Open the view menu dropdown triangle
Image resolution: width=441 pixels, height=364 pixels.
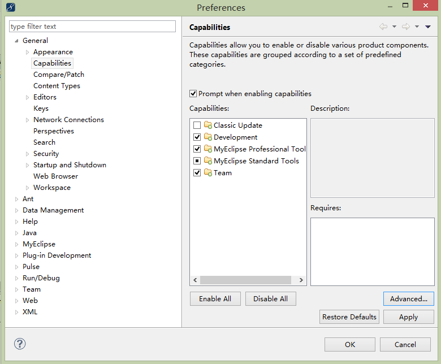click(x=428, y=27)
